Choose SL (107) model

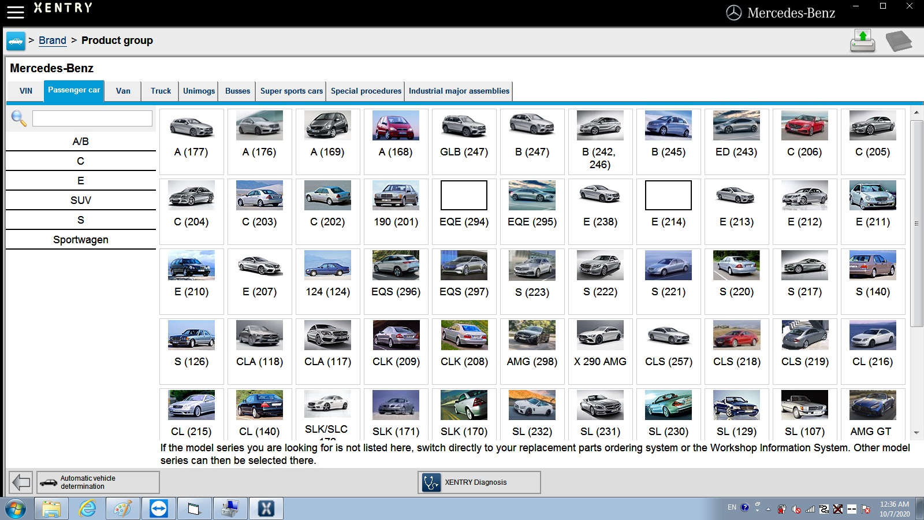804,414
